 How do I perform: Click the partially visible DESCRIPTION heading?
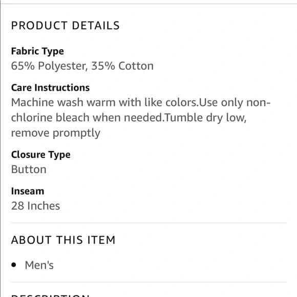[x=50, y=295]
